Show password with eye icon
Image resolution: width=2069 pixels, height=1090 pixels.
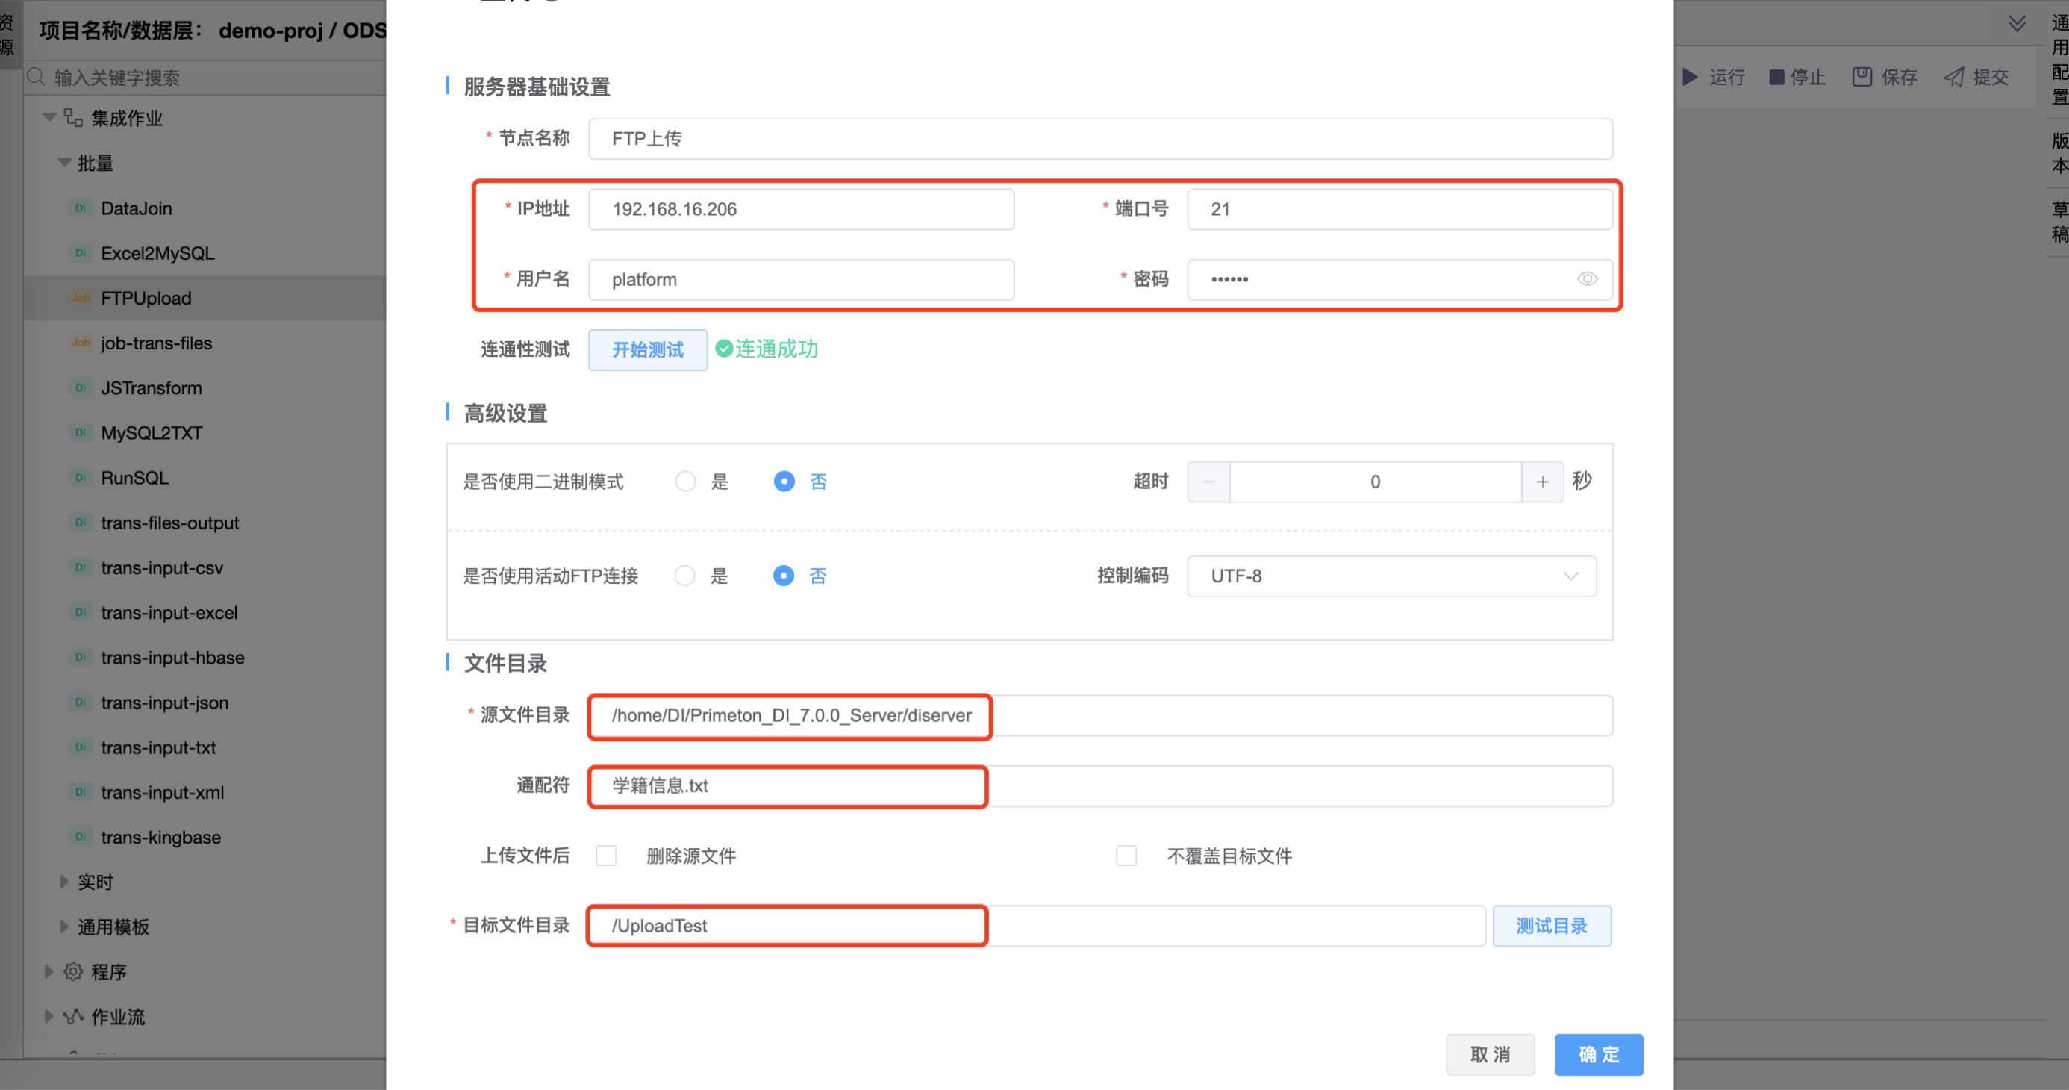tap(1586, 279)
